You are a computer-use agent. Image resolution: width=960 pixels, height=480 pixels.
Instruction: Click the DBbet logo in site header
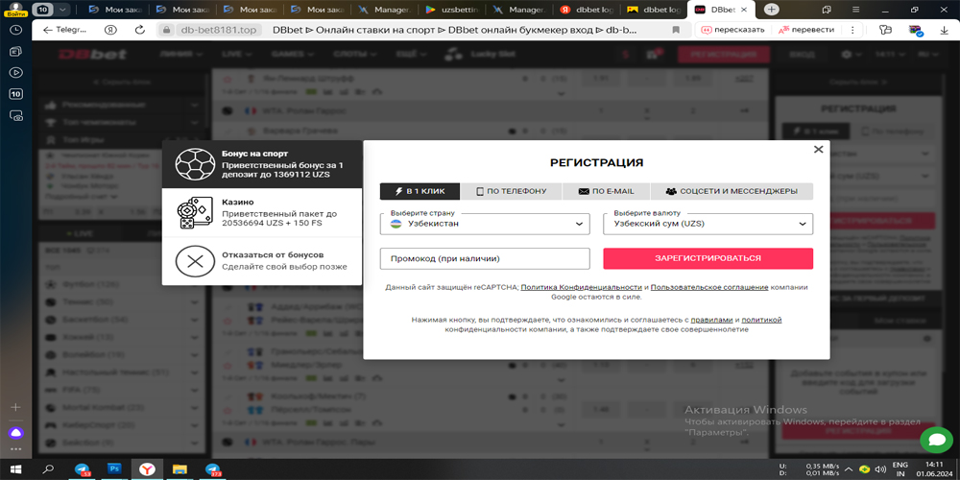click(93, 55)
